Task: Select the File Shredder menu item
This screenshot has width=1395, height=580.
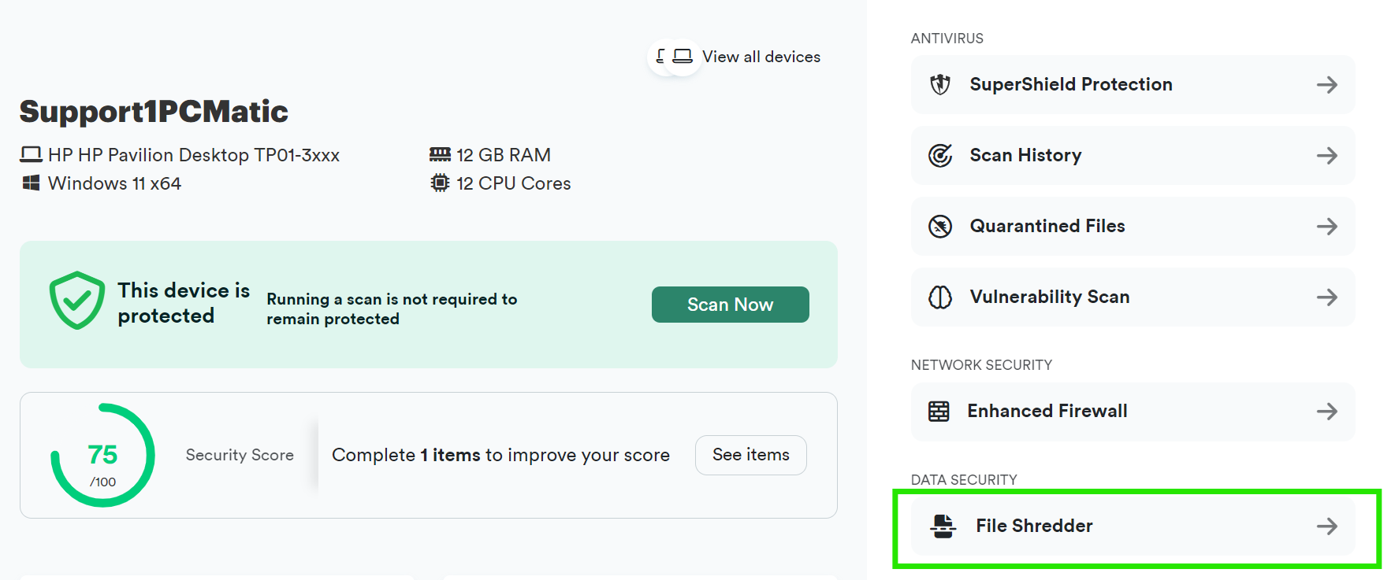Action: 1133,526
